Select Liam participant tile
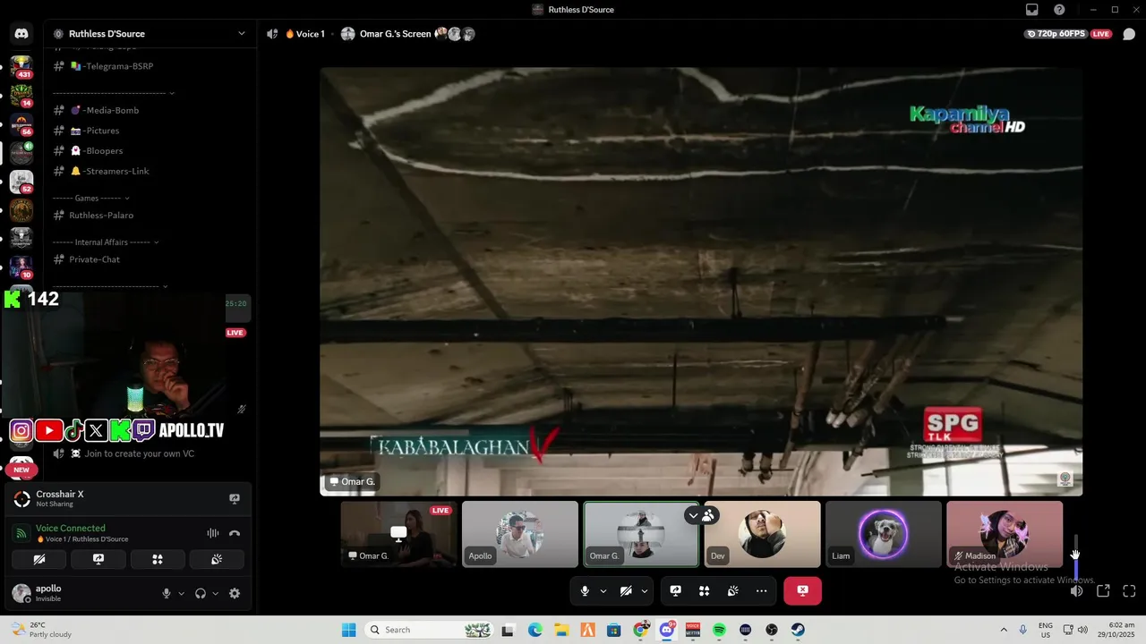The width and height of the screenshot is (1146, 644). click(884, 534)
